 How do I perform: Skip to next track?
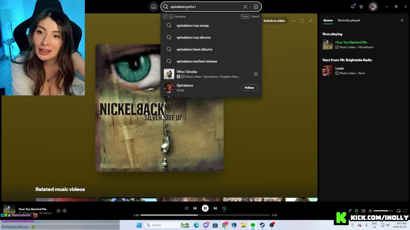coord(215,208)
